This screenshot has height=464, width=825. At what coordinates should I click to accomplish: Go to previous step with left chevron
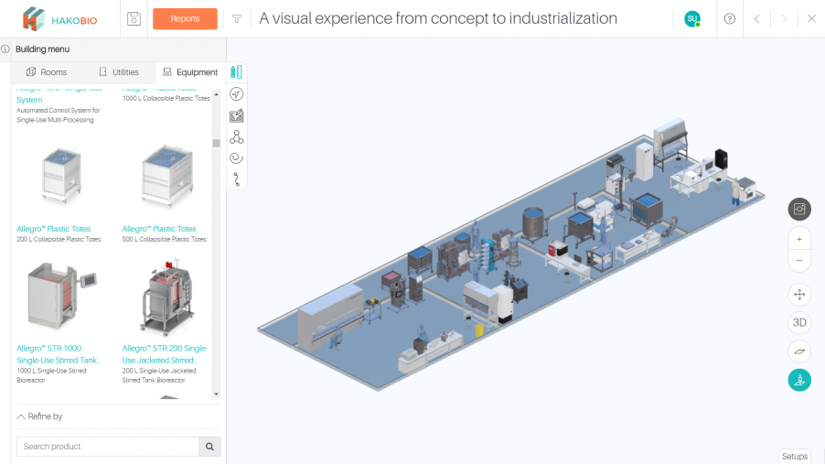756,19
